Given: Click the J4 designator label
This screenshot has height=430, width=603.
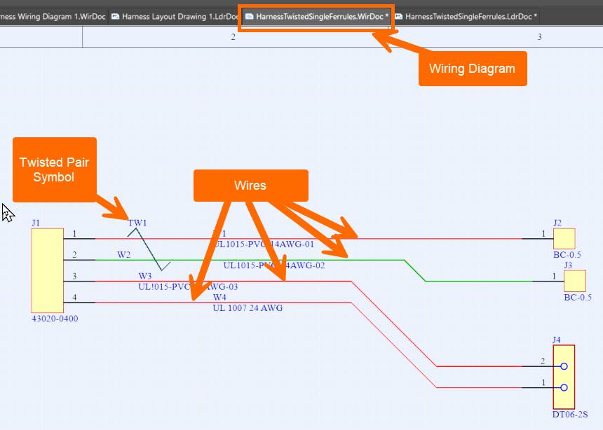Looking at the screenshot, I should 557,340.
